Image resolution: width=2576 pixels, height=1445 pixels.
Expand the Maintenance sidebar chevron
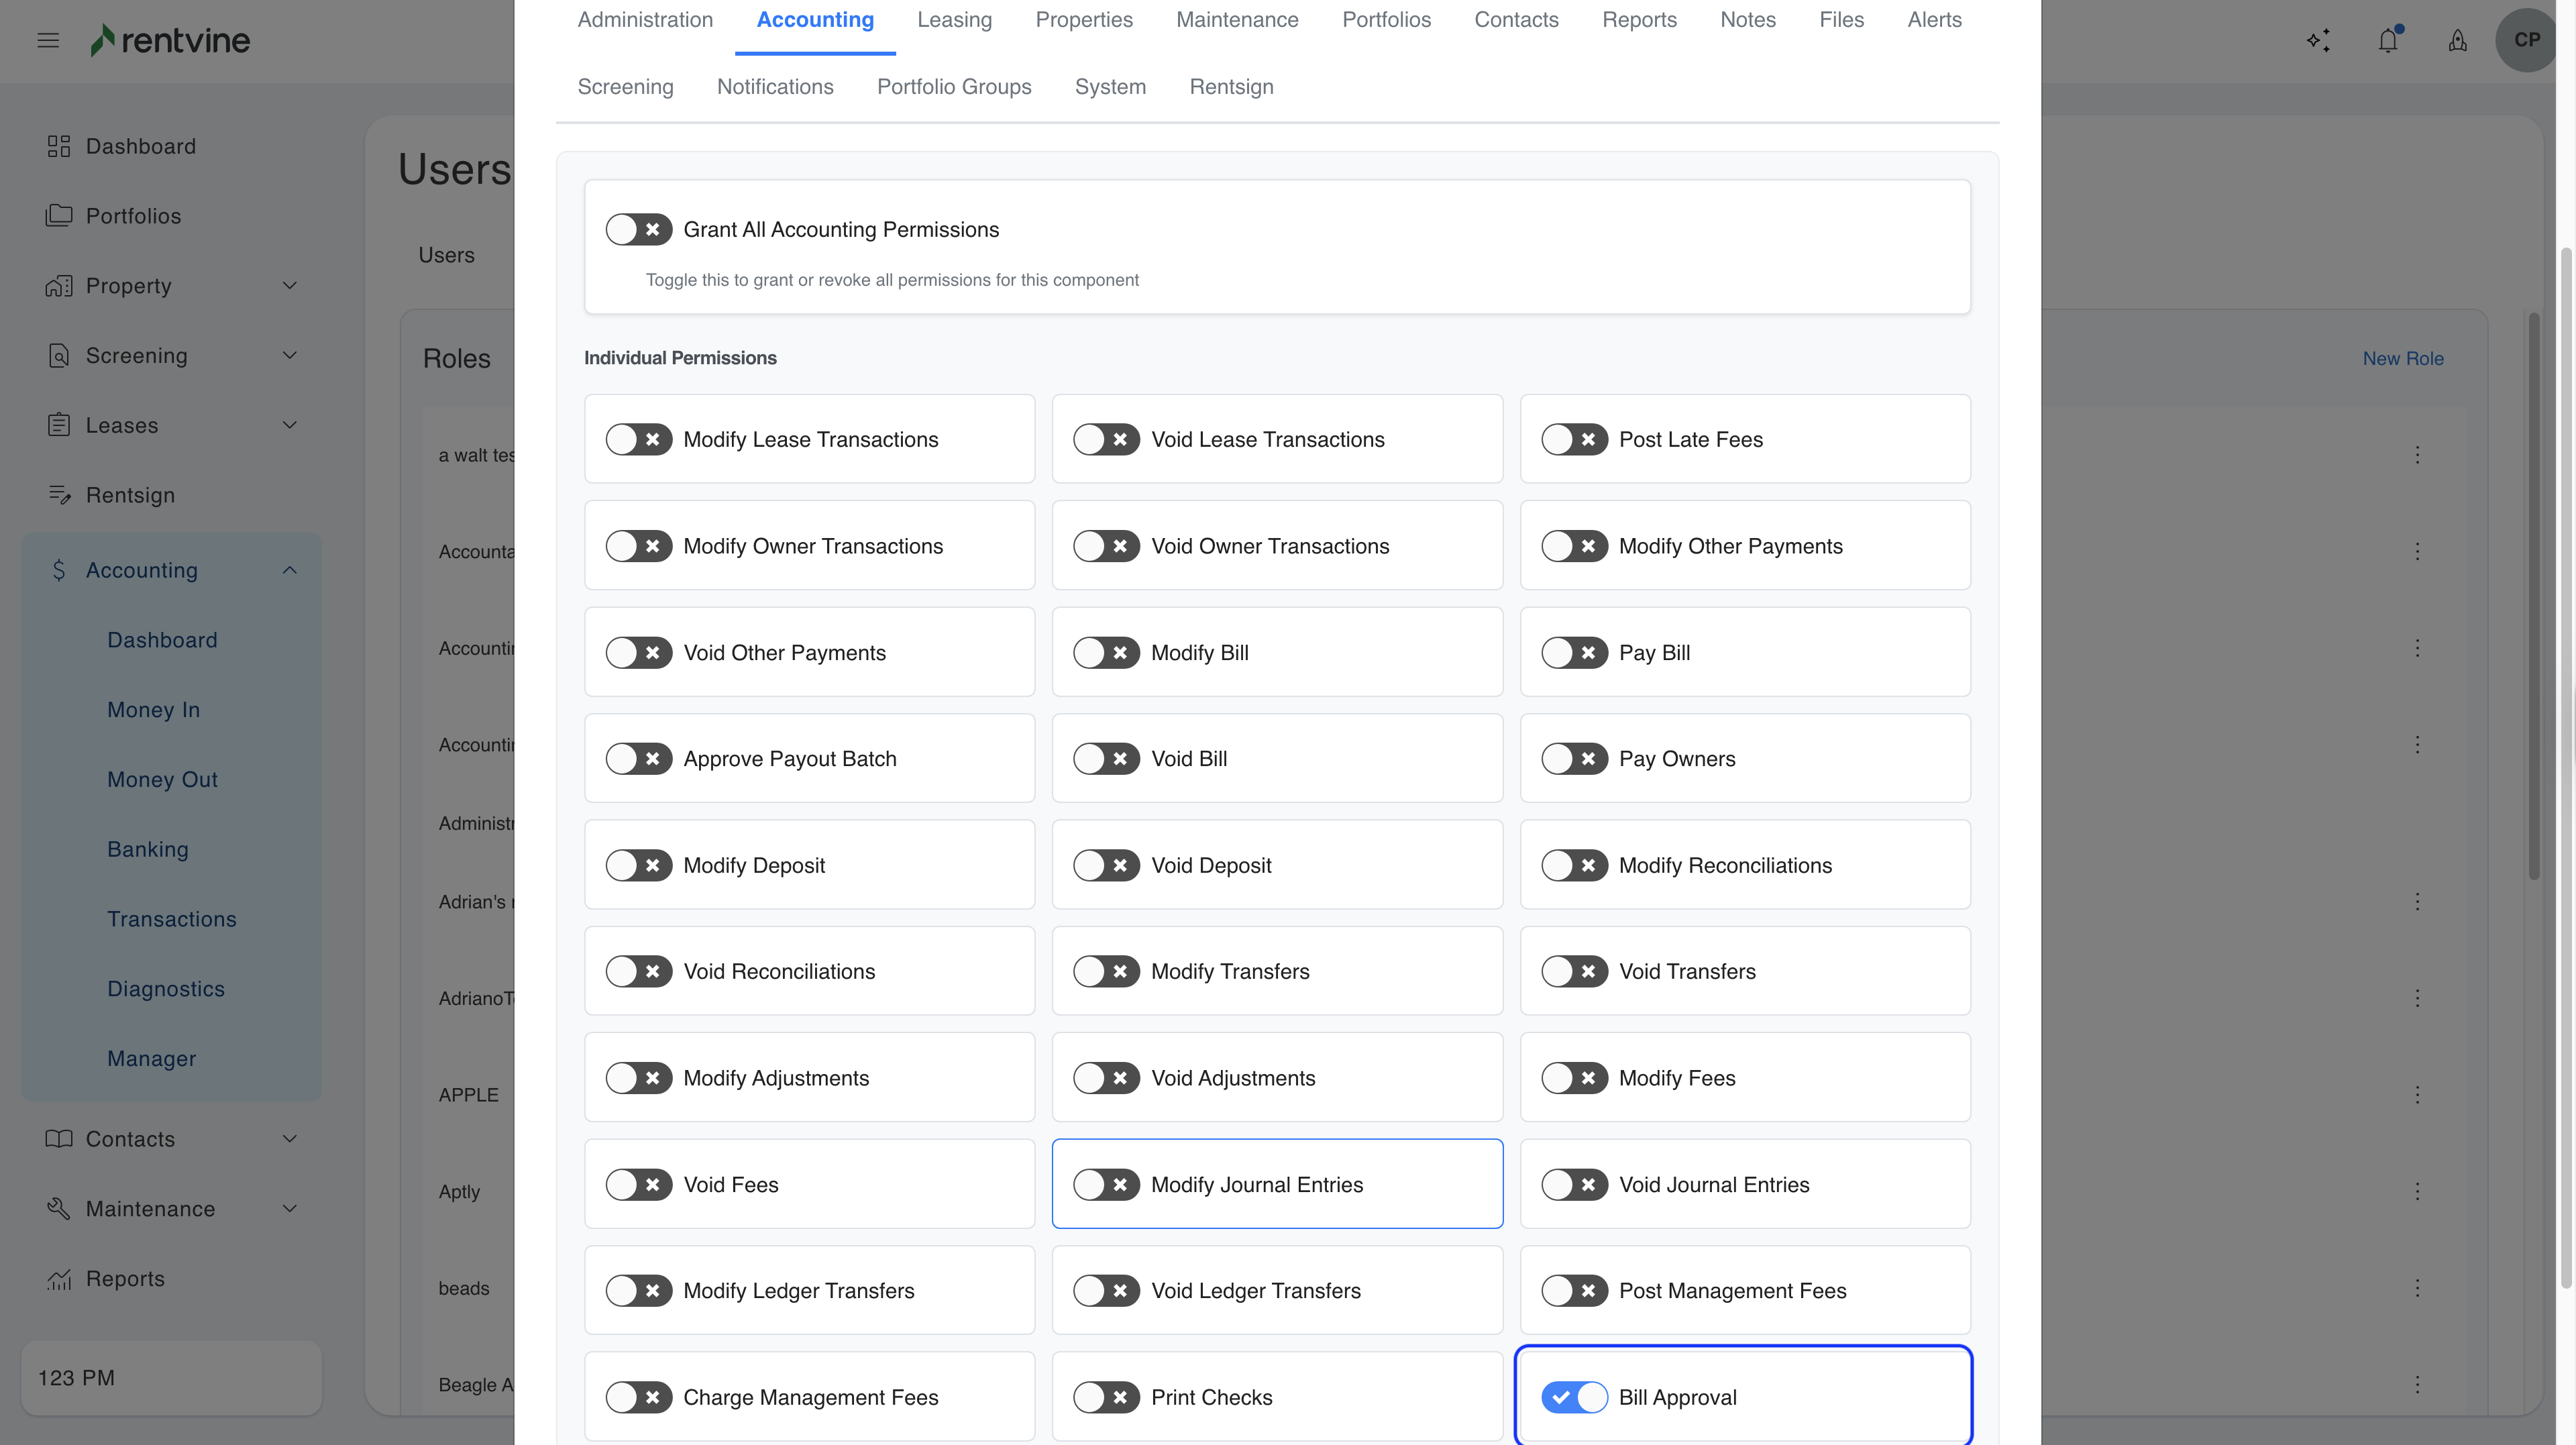pyautogui.click(x=289, y=1209)
